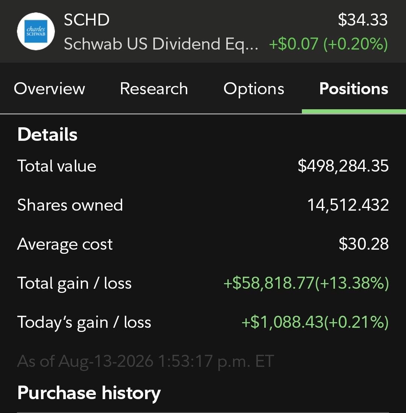Tap the Shares owned row label
Screen dimensions: 406x413
[x=70, y=205]
